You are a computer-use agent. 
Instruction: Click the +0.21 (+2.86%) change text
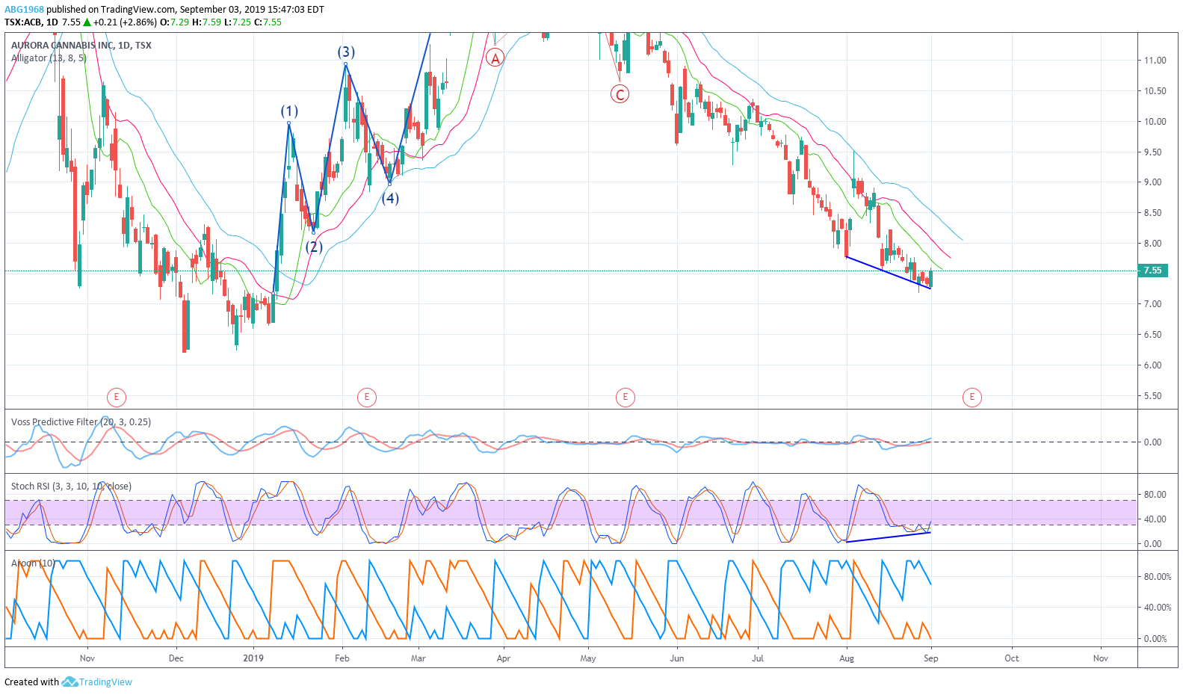click(x=125, y=22)
